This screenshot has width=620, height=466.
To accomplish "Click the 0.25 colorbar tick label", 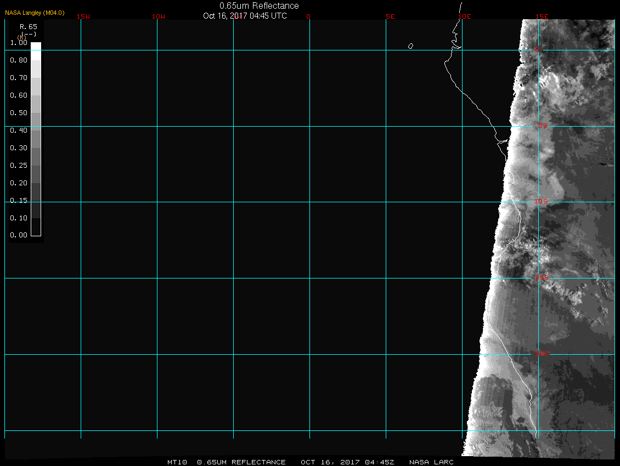I will tap(19, 166).
